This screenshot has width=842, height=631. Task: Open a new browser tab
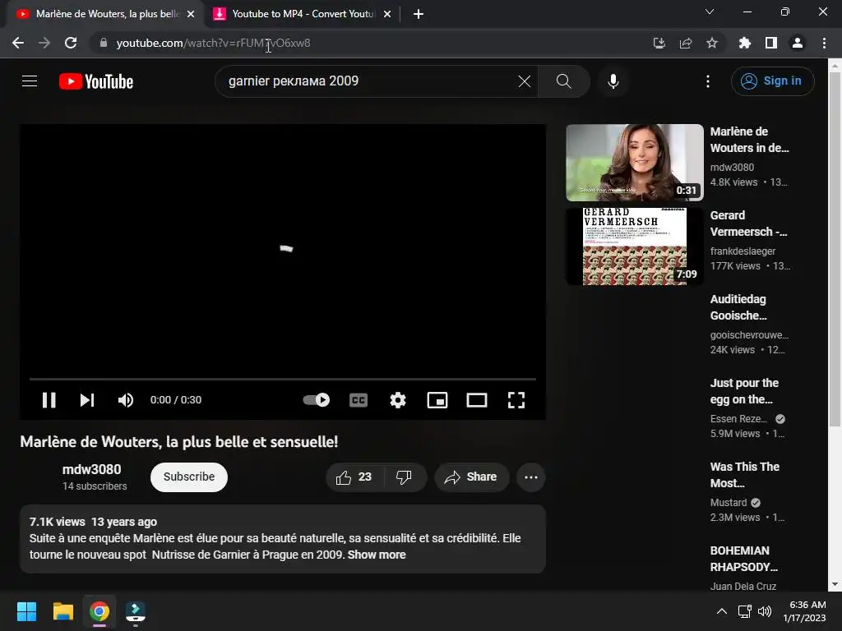pyautogui.click(x=419, y=14)
